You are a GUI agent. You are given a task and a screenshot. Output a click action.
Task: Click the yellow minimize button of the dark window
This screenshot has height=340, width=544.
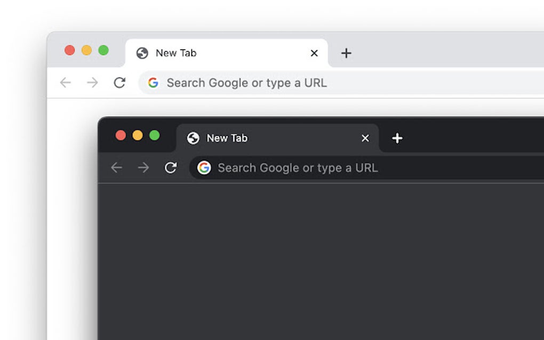138,135
